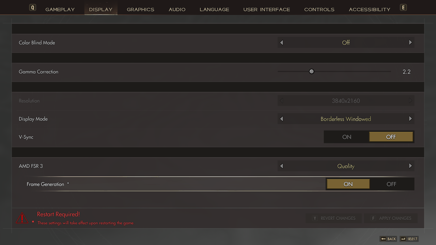
Task: Click the Gamma value 2.2
Action: pos(406,72)
